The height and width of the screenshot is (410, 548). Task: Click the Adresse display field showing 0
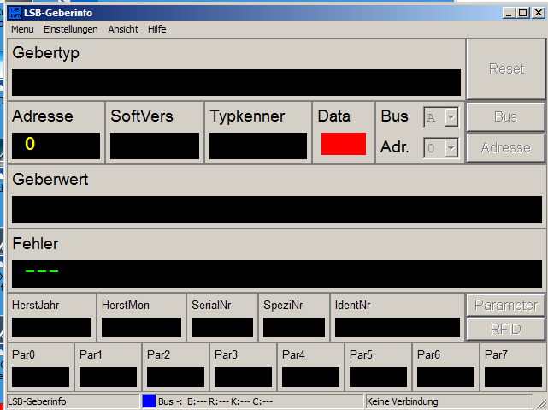[x=56, y=145]
